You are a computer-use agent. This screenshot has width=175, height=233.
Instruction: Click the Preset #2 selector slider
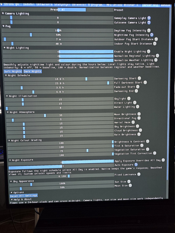pos(57,10)
